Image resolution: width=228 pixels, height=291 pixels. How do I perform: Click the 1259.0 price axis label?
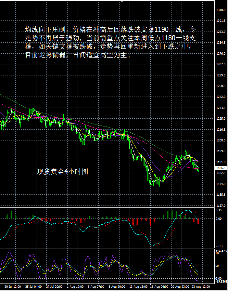[x=221, y=75]
